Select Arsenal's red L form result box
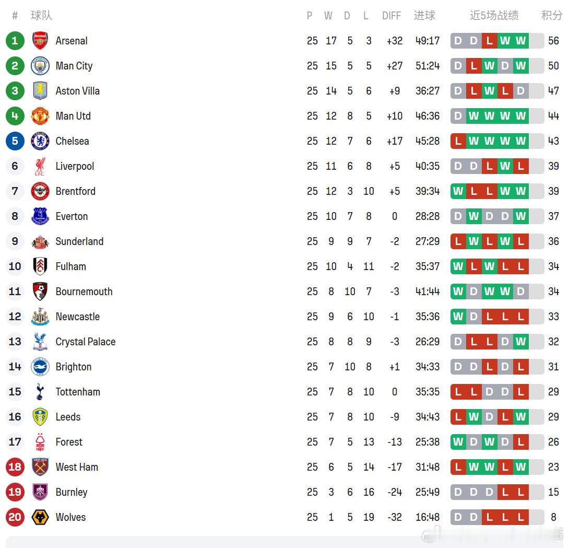The width and height of the screenshot is (569, 548). point(490,41)
